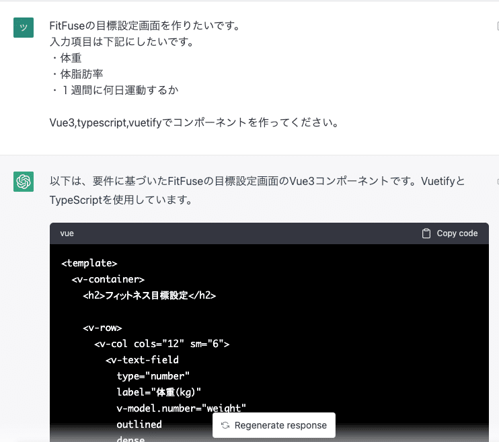Viewport: 499px width, 442px height.
Task: Click the '<v-col cols="12" sm="6">' line
Action: tap(162, 344)
